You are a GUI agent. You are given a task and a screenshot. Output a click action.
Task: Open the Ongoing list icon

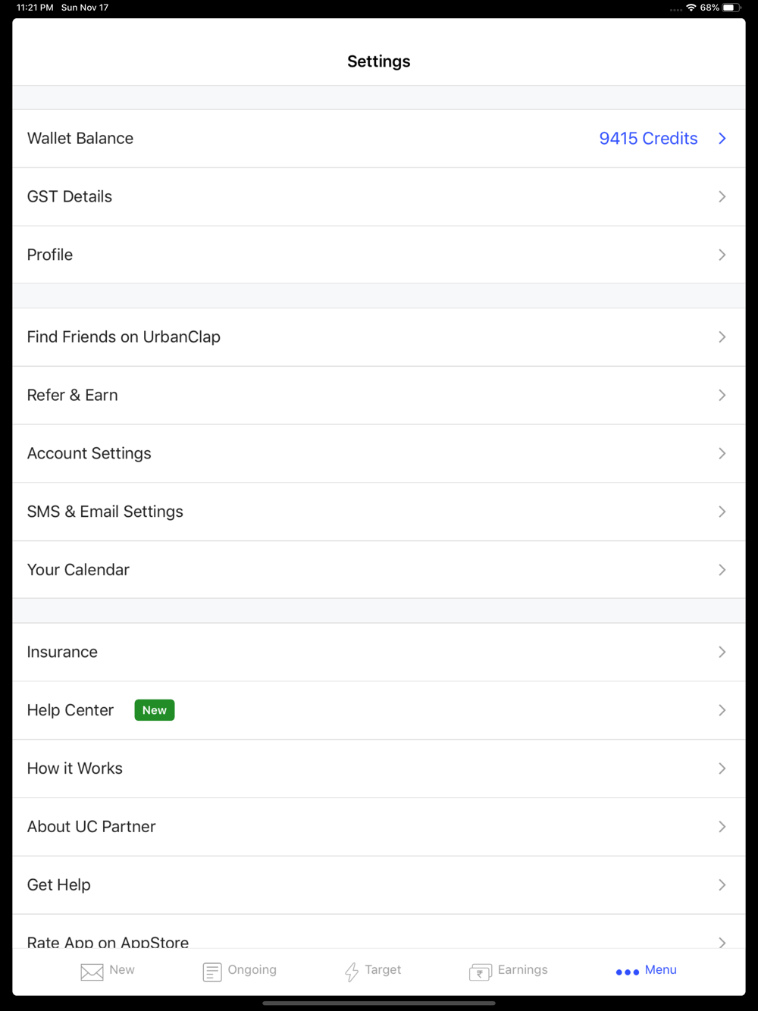click(212, 972)
